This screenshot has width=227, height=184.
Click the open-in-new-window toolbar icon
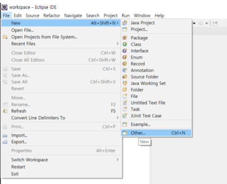(215, 24)
